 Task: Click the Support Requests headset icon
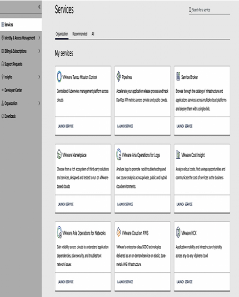3,64
